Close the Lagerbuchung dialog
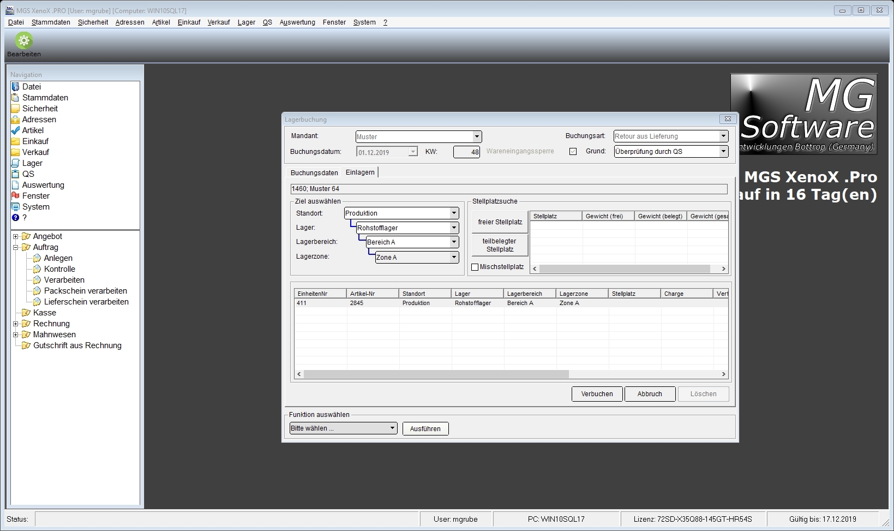The height and width of the screenshot is (531, 894). coord(728,119)
